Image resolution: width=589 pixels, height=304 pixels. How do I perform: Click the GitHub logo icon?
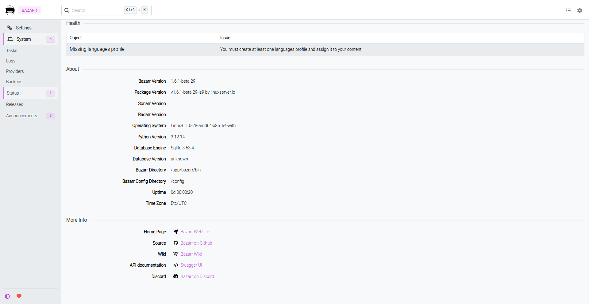176,243
